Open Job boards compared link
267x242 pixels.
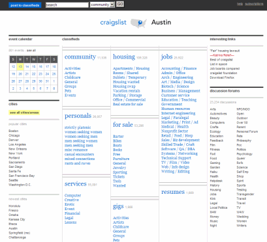[x=225, y=68]
